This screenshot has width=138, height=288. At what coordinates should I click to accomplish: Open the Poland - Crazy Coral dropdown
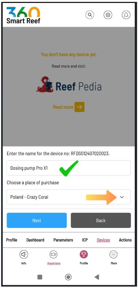tap(69, 197)
